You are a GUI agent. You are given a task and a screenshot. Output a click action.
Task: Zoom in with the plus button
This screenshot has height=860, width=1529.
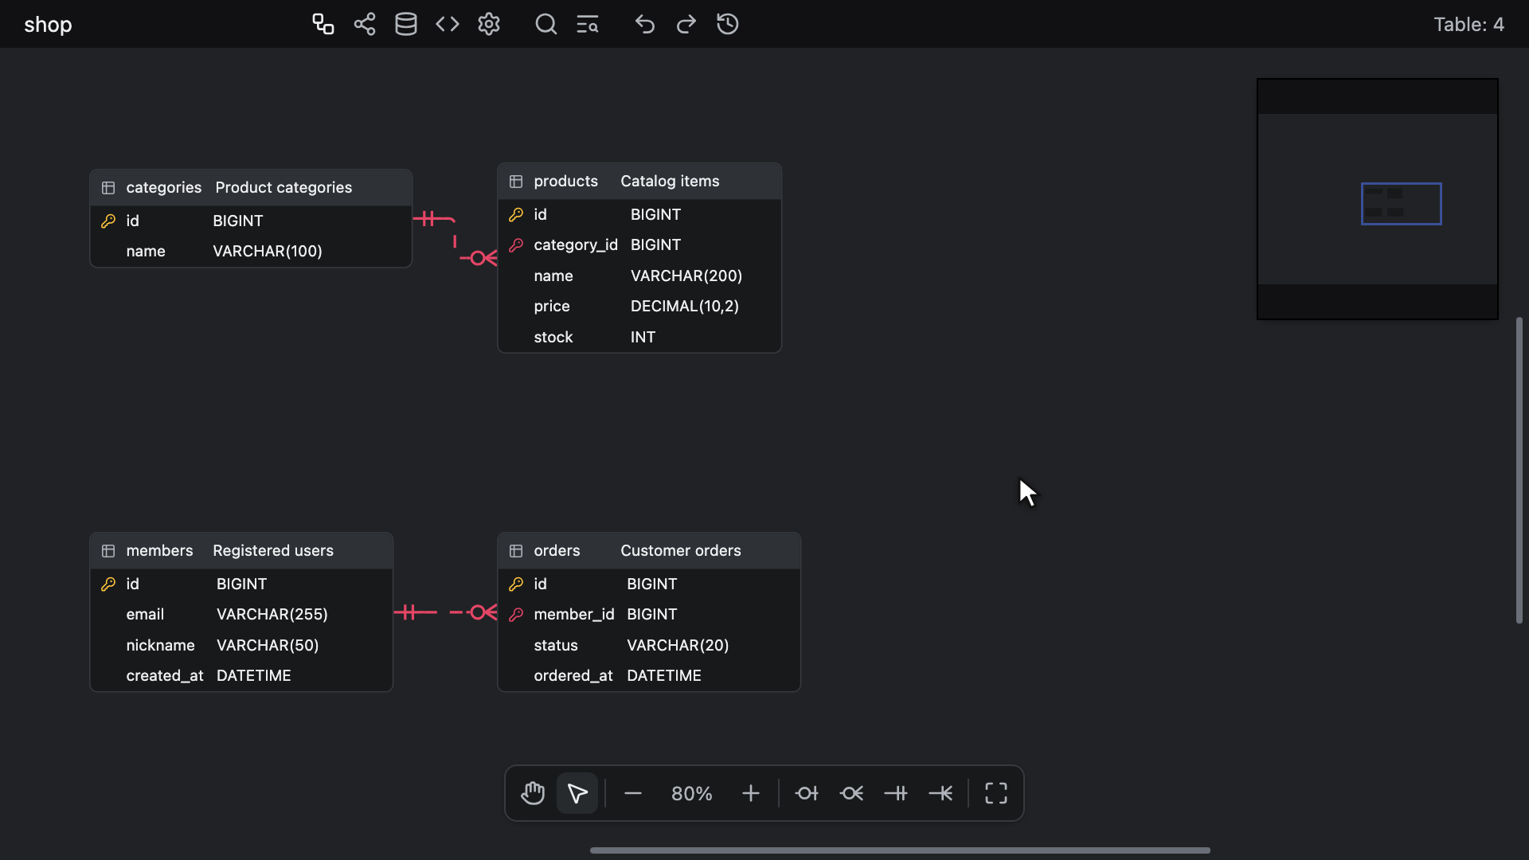click(751, 793)
